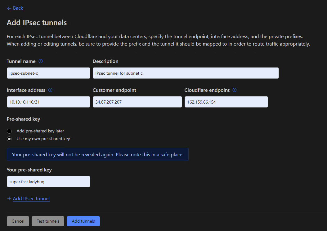Click the Interface address info icon

(50, 90)
